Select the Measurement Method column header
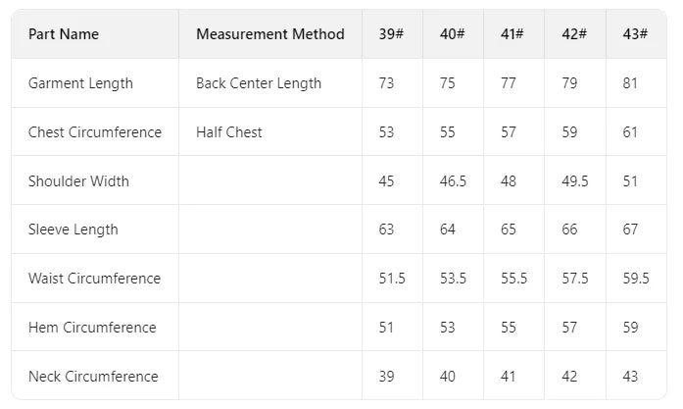 [x=270, y=34]
